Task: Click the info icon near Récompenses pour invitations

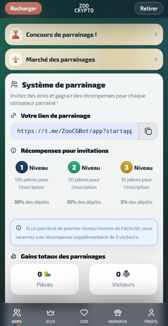Action: [x=13, y=151]
